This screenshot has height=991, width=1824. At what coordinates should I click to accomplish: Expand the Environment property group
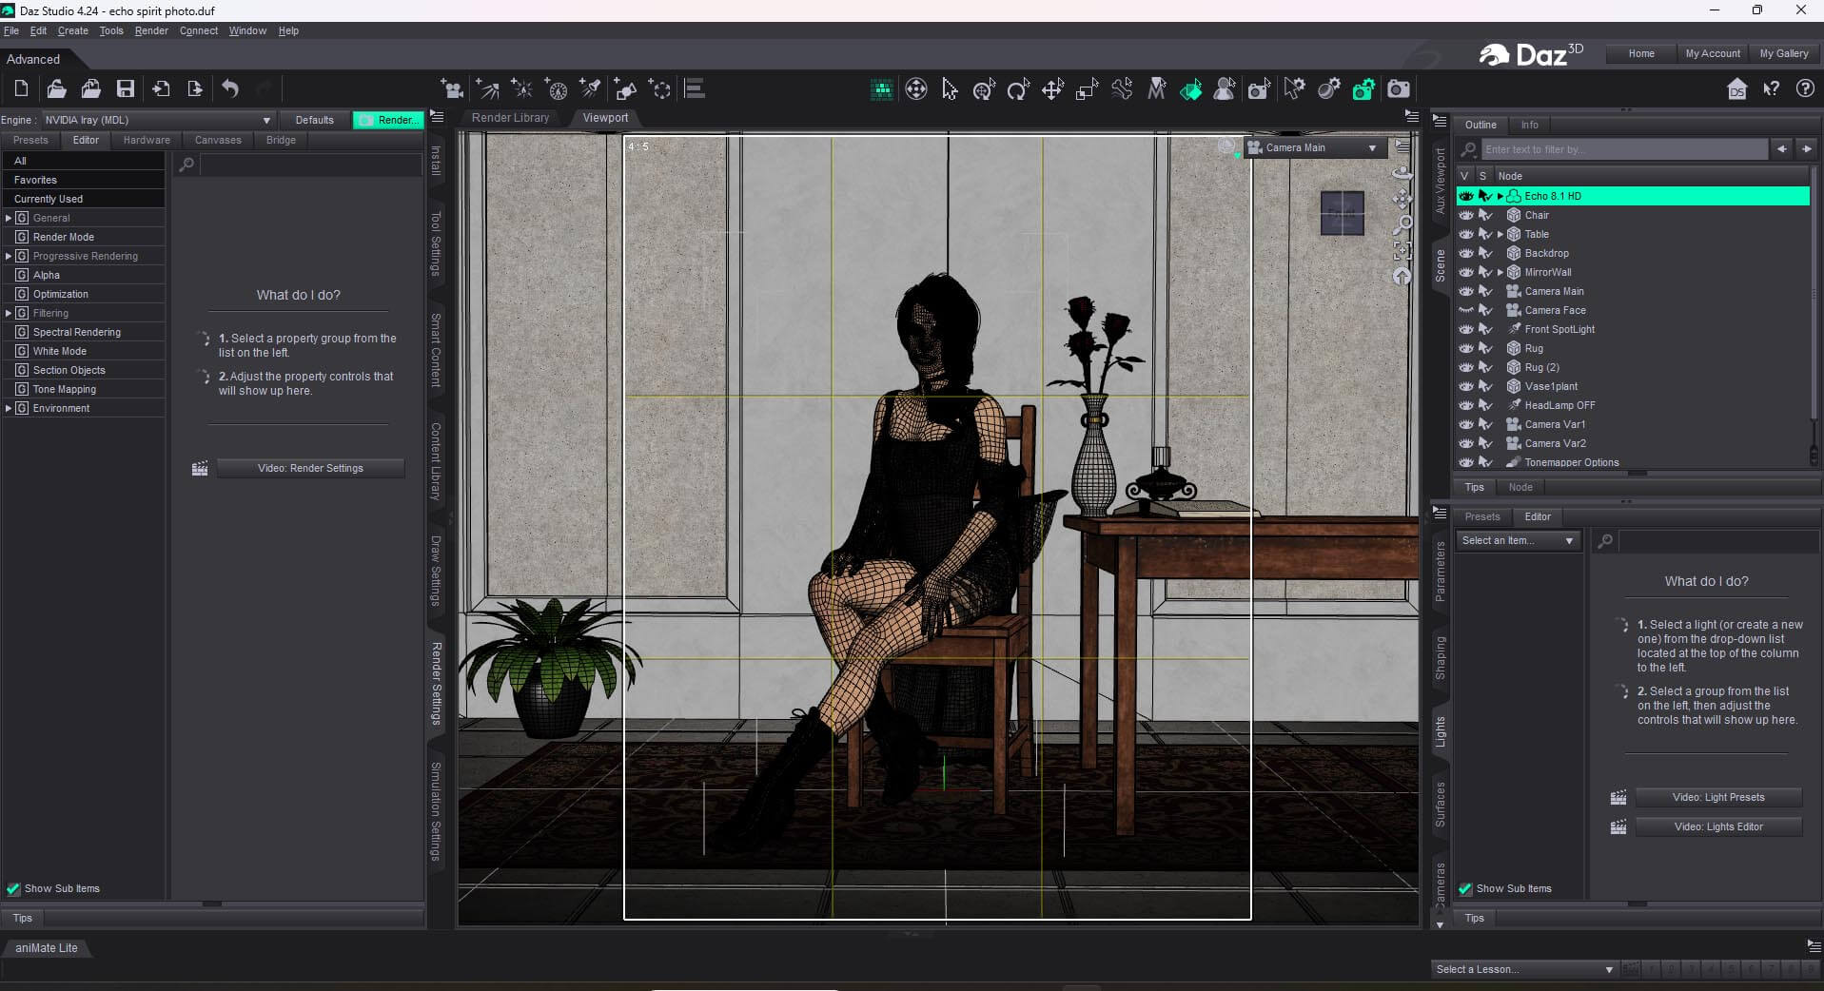pos(9,408)
